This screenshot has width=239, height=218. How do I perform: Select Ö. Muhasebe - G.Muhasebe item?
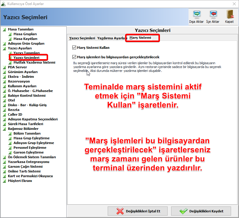(30, 91)
